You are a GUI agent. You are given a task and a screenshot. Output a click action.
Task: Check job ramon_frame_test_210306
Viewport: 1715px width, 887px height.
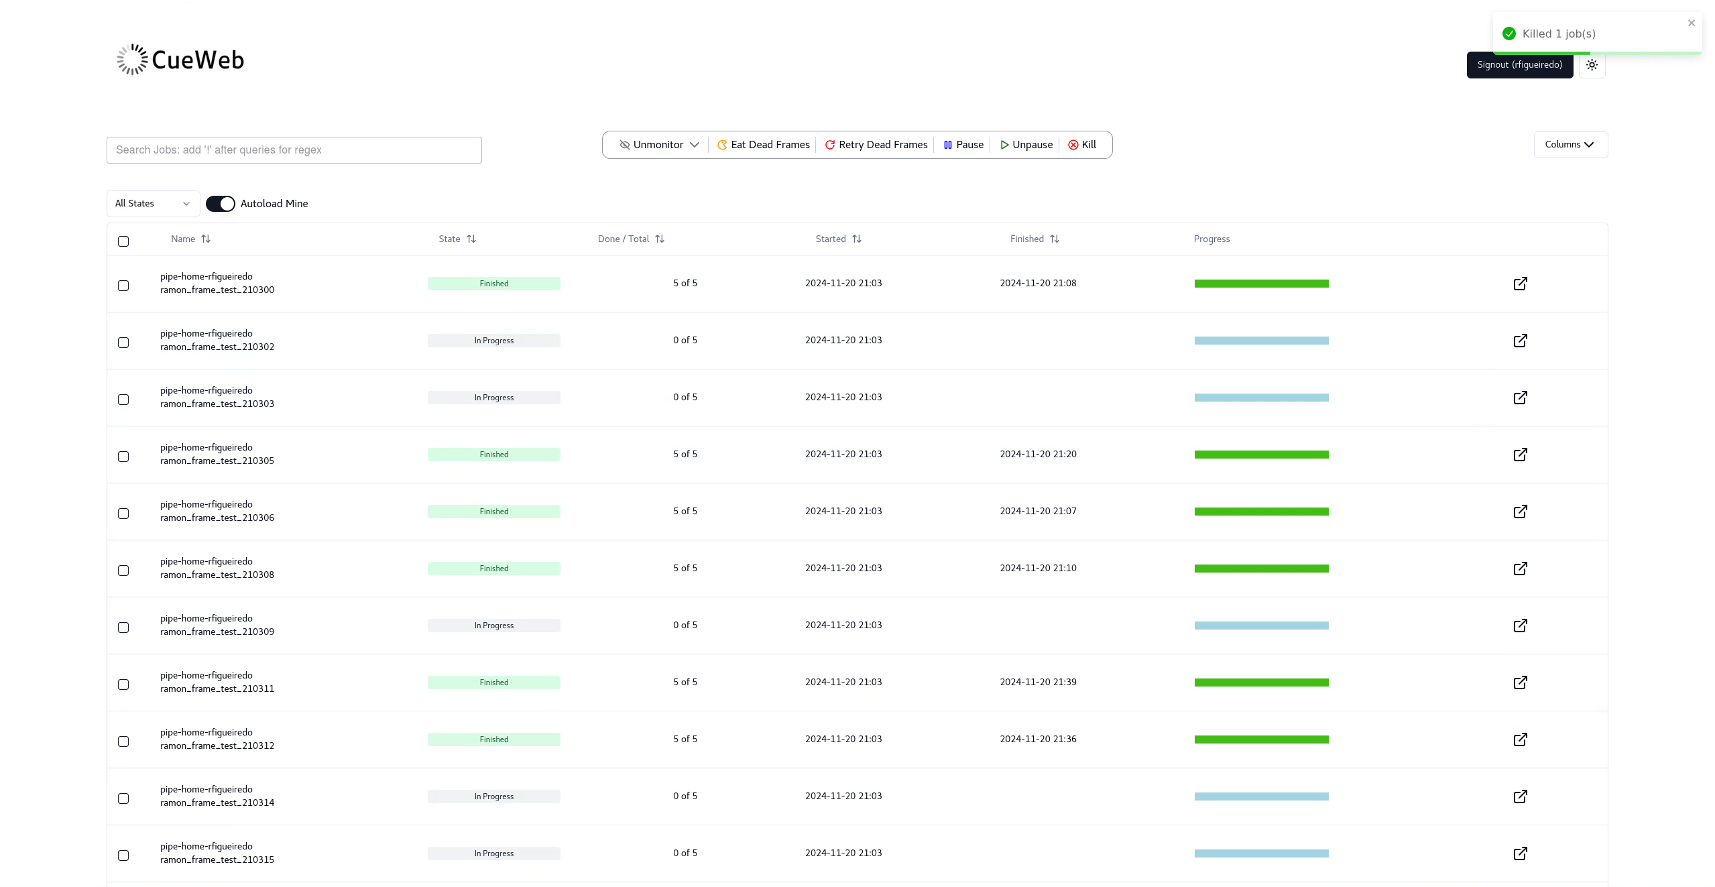pos(123,514)
